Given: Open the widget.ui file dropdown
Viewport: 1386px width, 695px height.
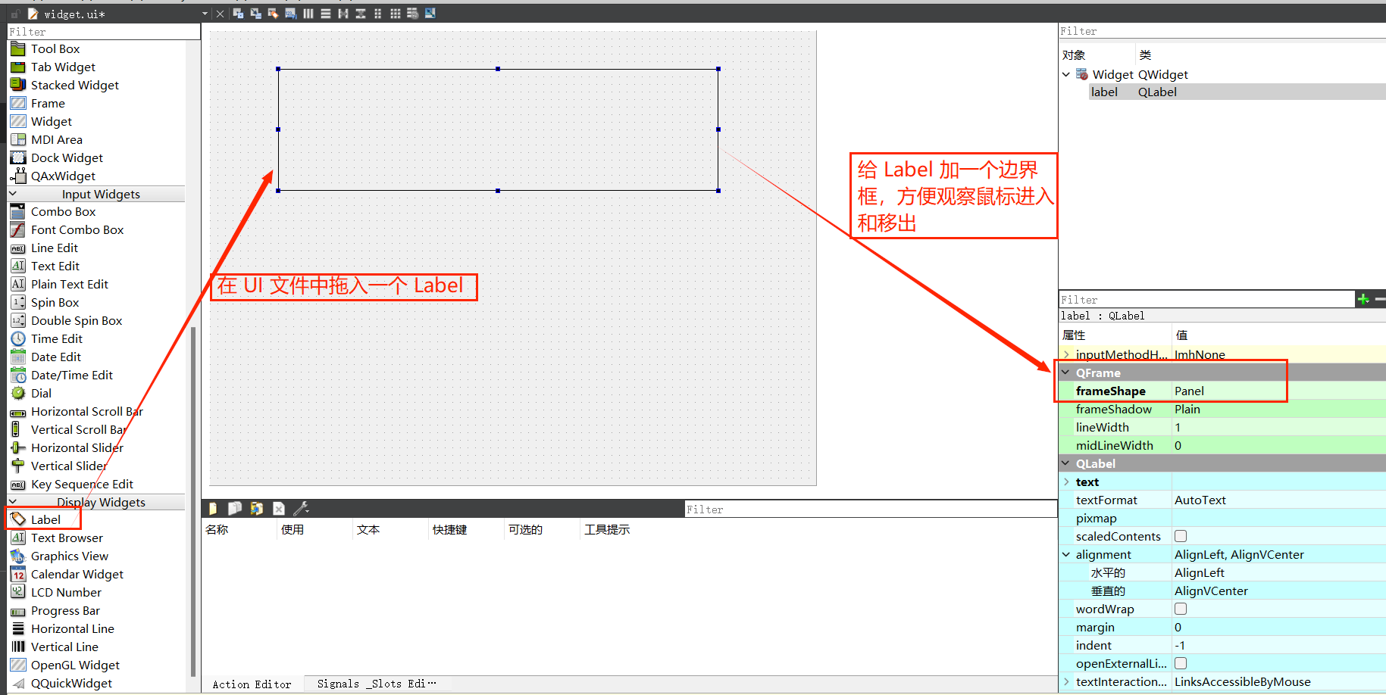Looking at the screenshot, I should click(x=205, y=14).
